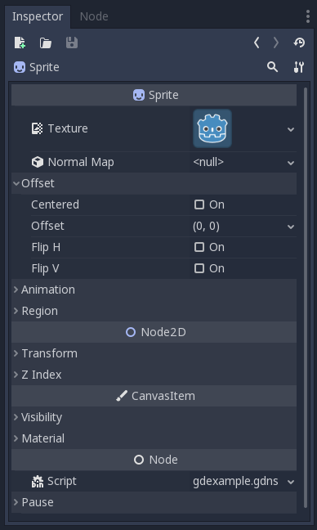The width and height of the screenshot is (317, 530).
Task: Toggle the Flip H checkbox
Action: point(199,247)
